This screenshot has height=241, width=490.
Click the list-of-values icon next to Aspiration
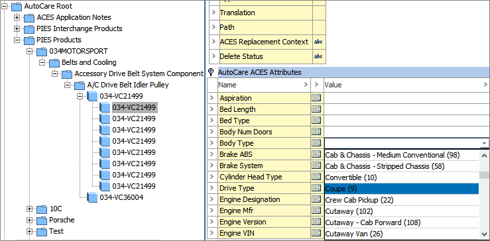pyautogui.click(x=316, y=98)
